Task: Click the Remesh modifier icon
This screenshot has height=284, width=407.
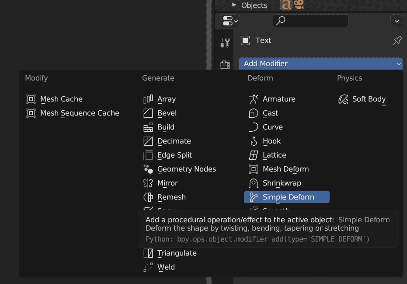Action: point(148,197)
